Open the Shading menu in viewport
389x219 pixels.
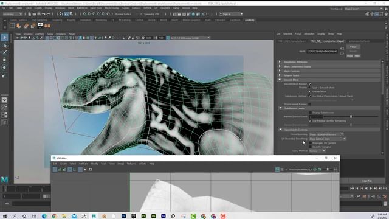coord(28,34)
